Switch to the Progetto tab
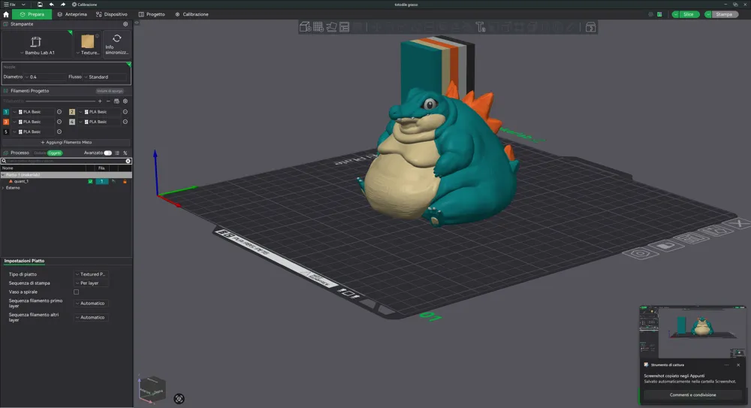This screenshot has height=408, width=751. (152, 14)
